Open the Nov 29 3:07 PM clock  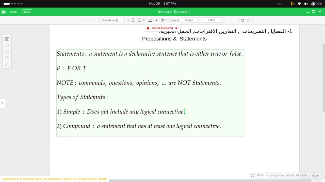(162, 4)
